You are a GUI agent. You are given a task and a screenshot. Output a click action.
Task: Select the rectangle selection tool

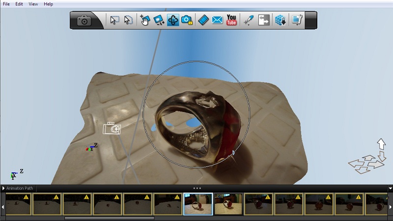click(x=114, y=20)
